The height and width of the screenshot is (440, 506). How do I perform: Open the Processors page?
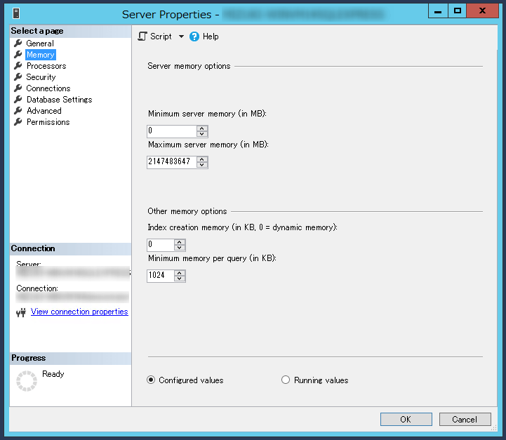pyautogui.click(x=46, y=66)
